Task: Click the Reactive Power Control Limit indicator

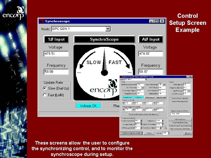Action: click(180, 98)
